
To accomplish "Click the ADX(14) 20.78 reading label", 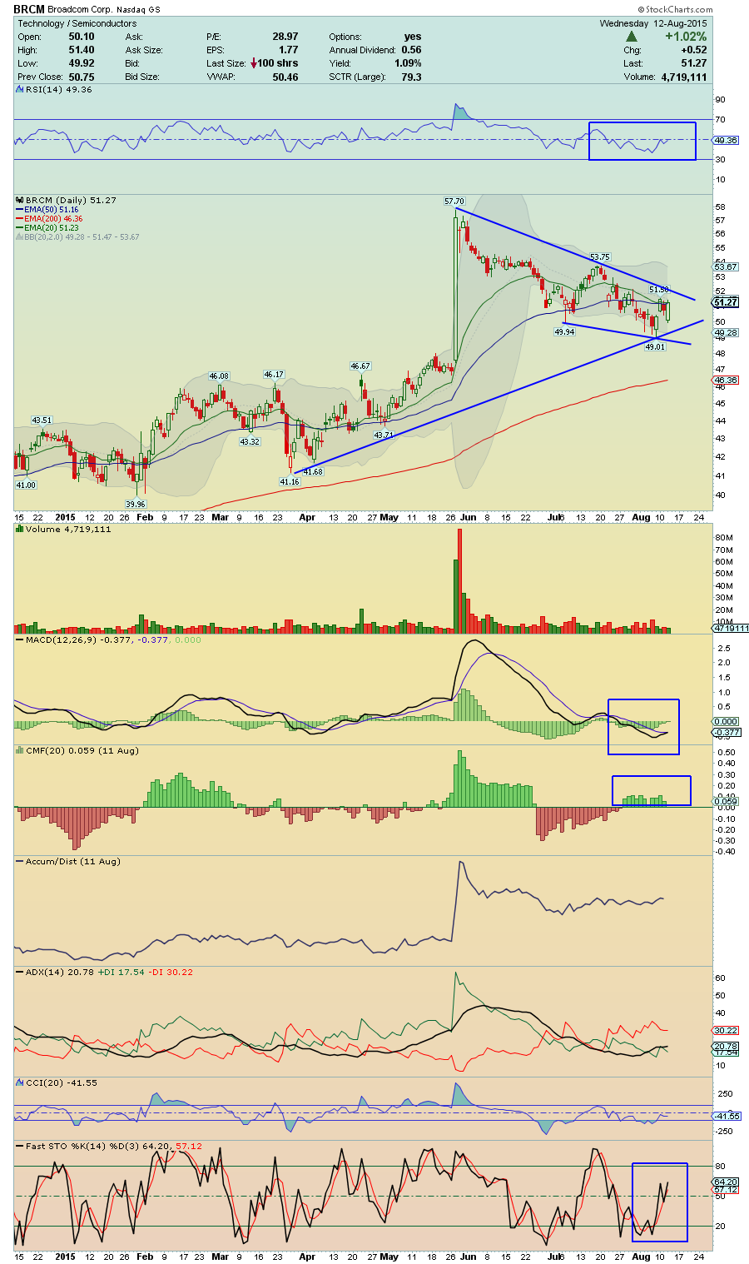I will click(x=60, y=972).
